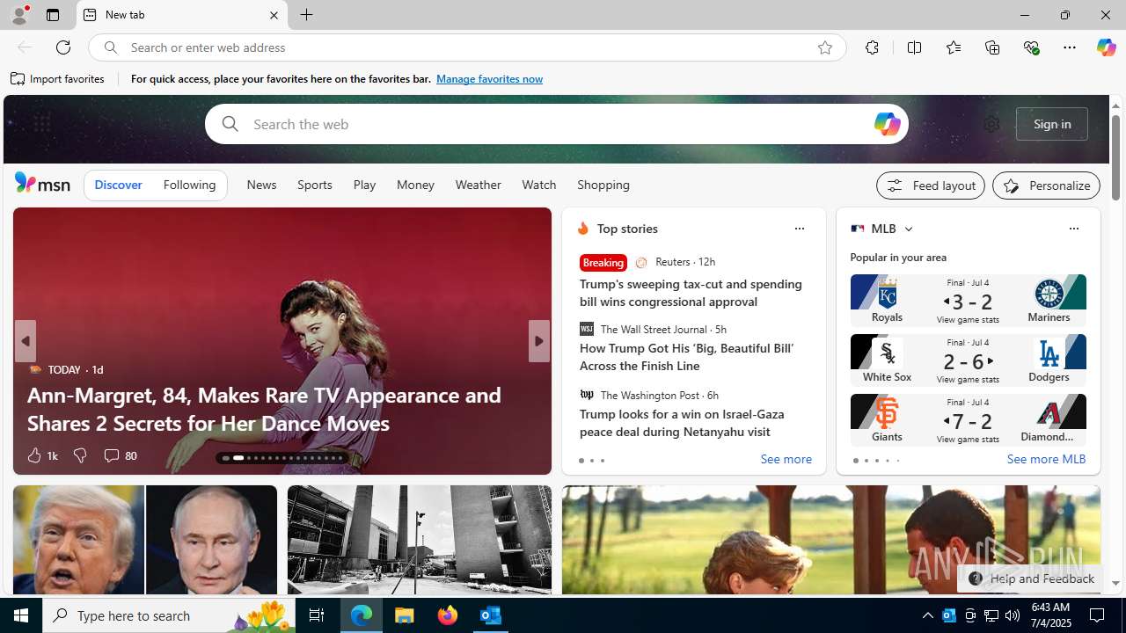Open MSN page settings gear

(x=991, y=124)
